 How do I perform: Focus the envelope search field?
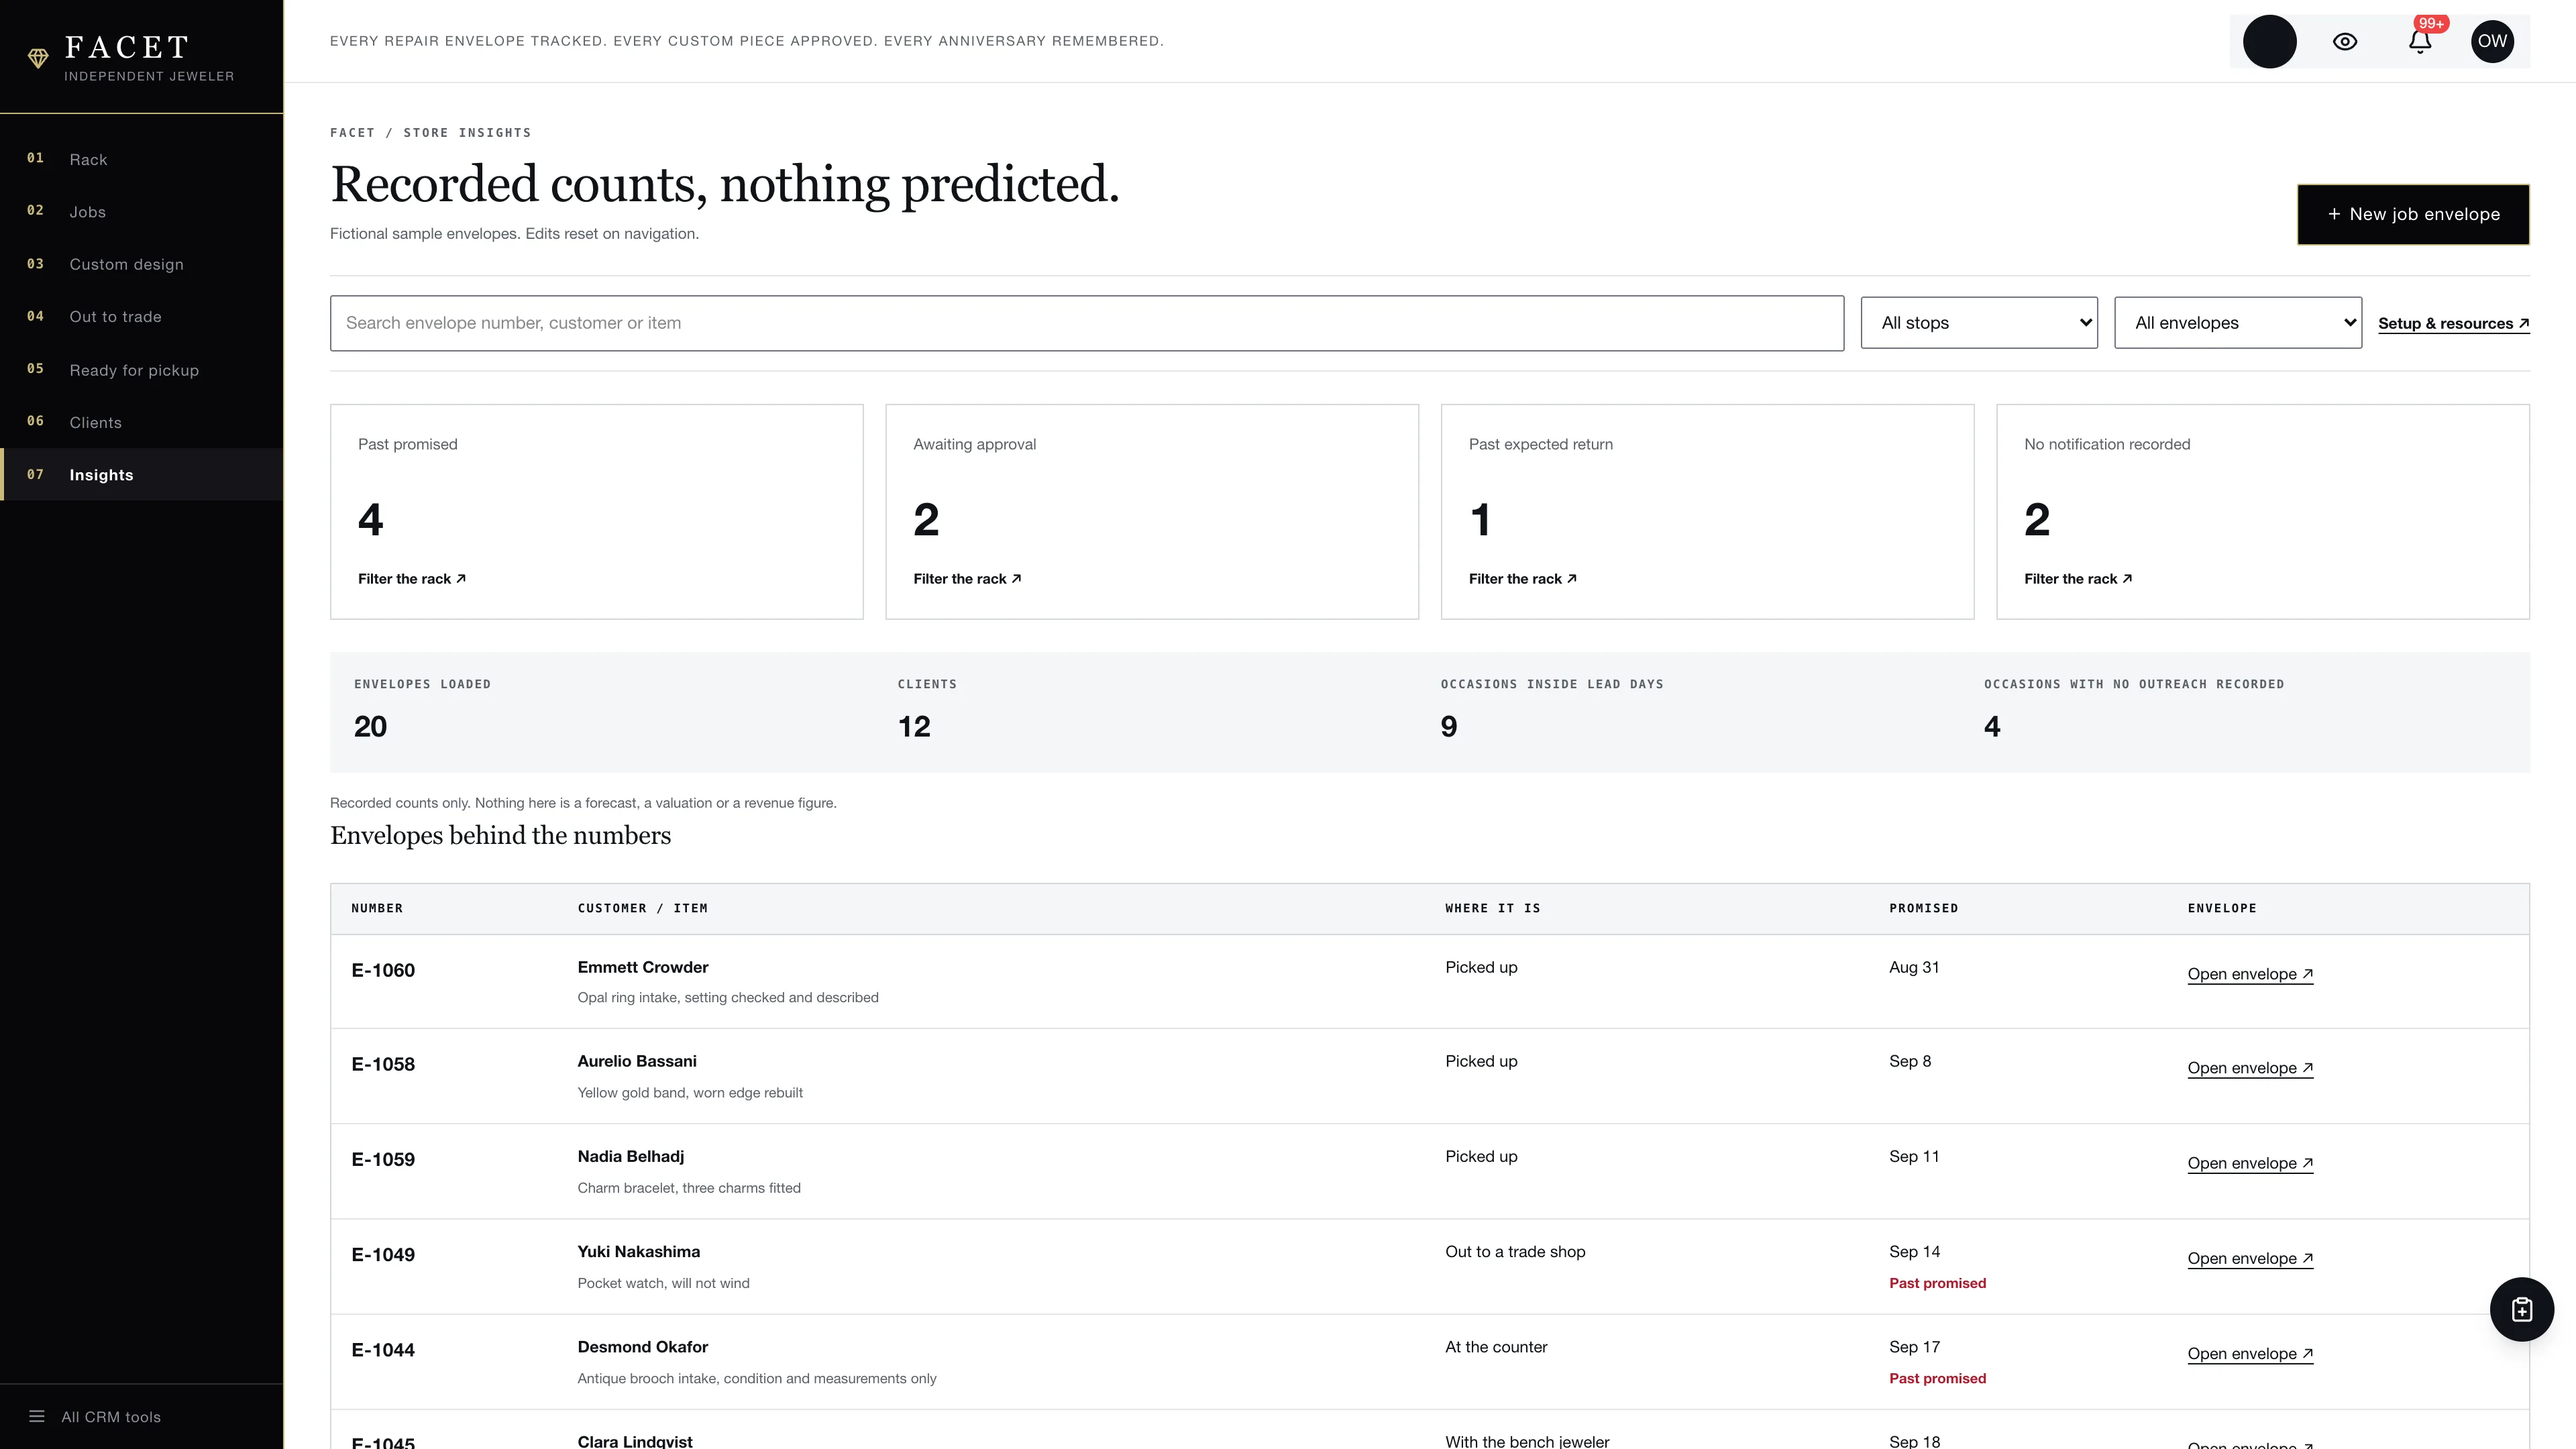point(1087,323)
